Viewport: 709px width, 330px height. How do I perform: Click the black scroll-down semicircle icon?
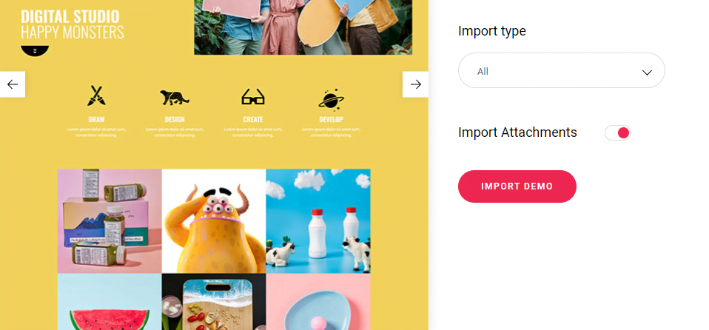tap(35, 51)
